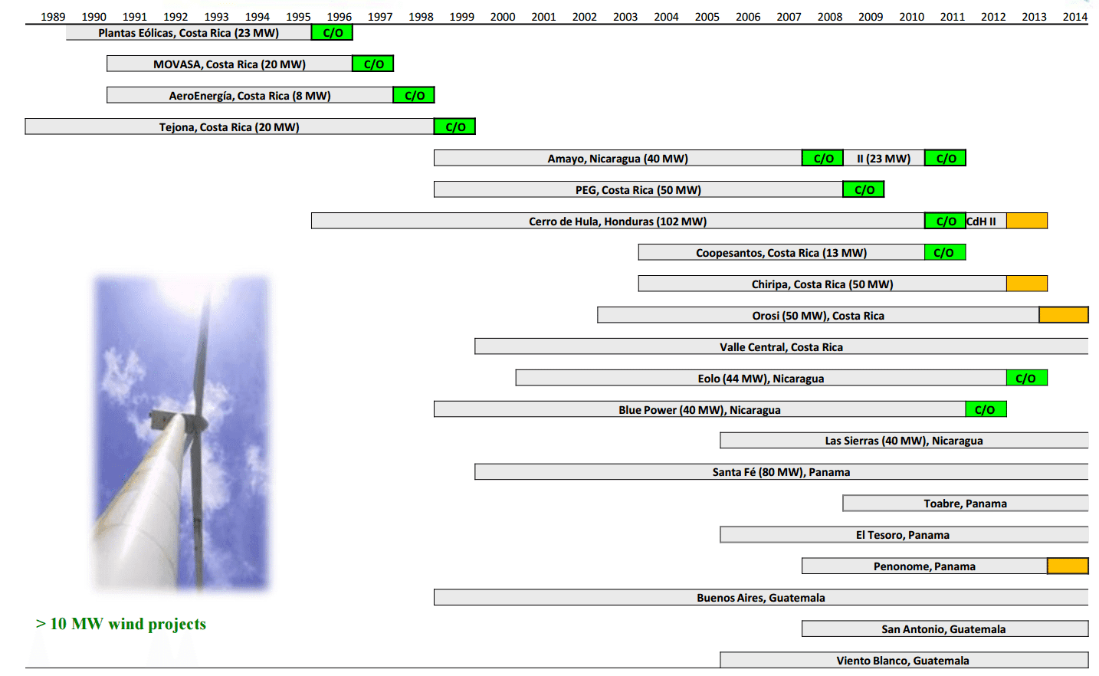The height and width of the screenshot is (676, 1099).
Task: Click orange block ending Penonome bar
Action: 1068,566
